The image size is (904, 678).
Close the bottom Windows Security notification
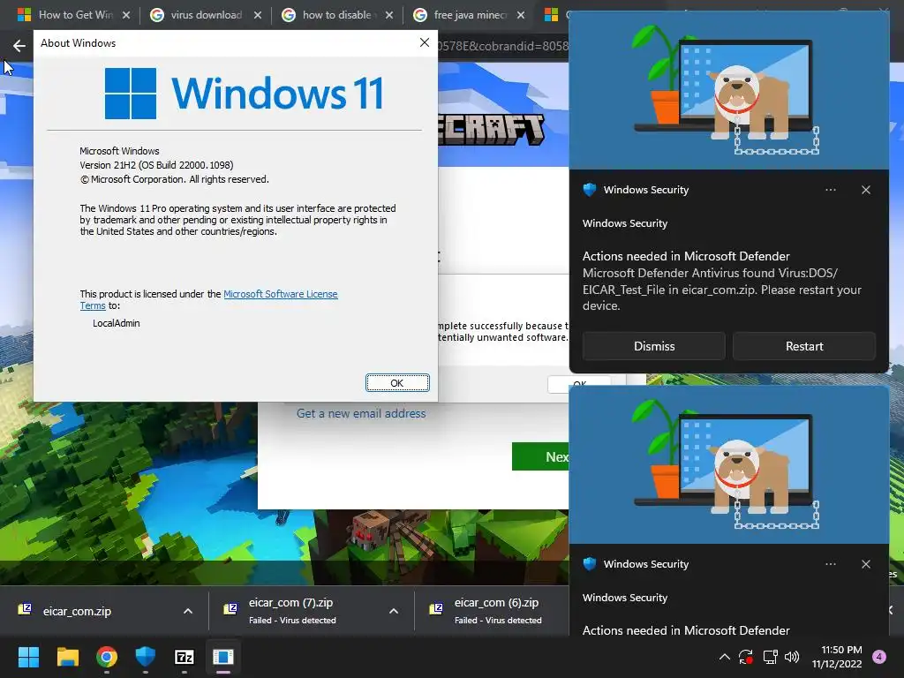pyautogui.click(x=865, y=564)
